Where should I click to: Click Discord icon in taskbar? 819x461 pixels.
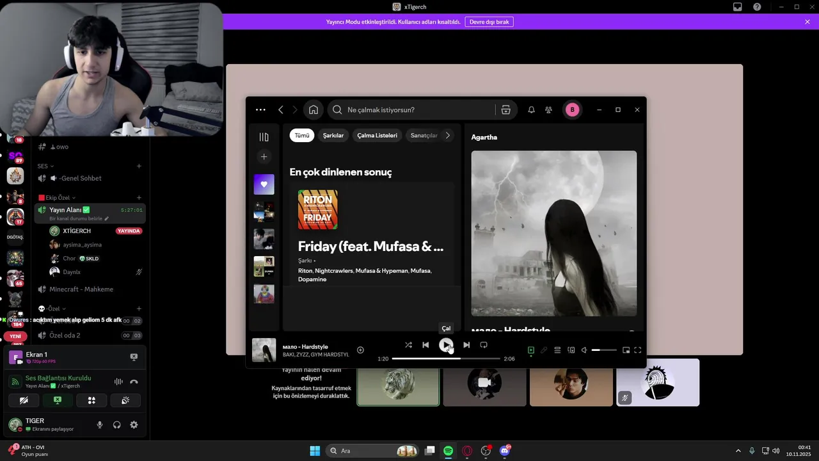[x=505, y=451]
